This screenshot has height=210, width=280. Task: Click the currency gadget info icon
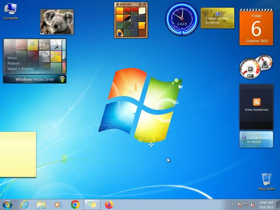[217, 14]
